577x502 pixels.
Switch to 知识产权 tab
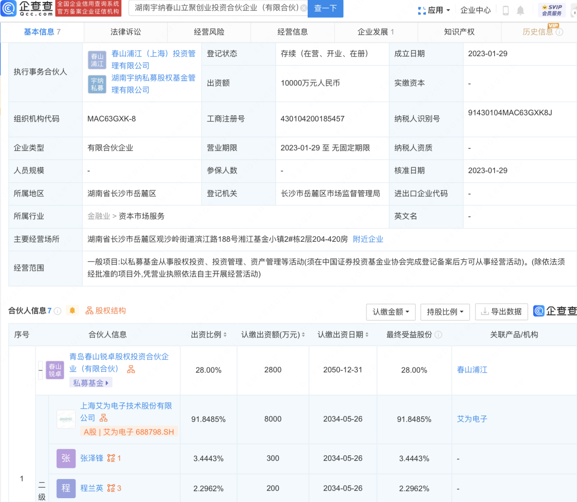(459, 32)
